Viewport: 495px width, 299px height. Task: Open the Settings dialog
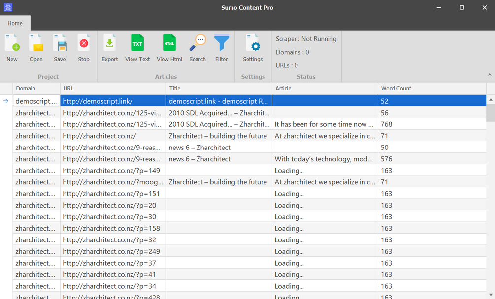coord(253,48)
